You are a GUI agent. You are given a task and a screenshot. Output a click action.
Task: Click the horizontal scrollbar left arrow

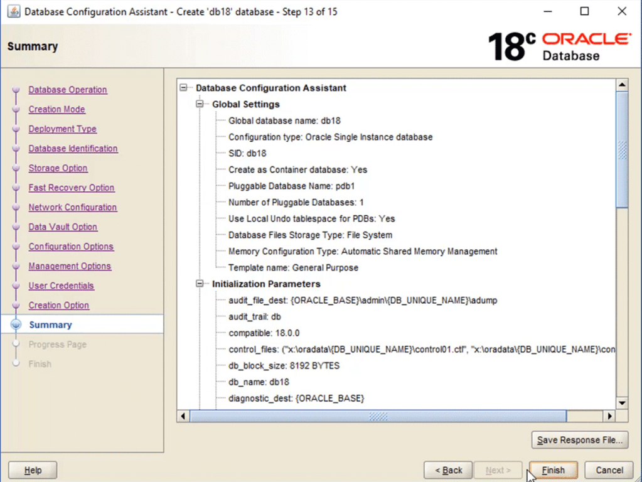pos(183,416)
